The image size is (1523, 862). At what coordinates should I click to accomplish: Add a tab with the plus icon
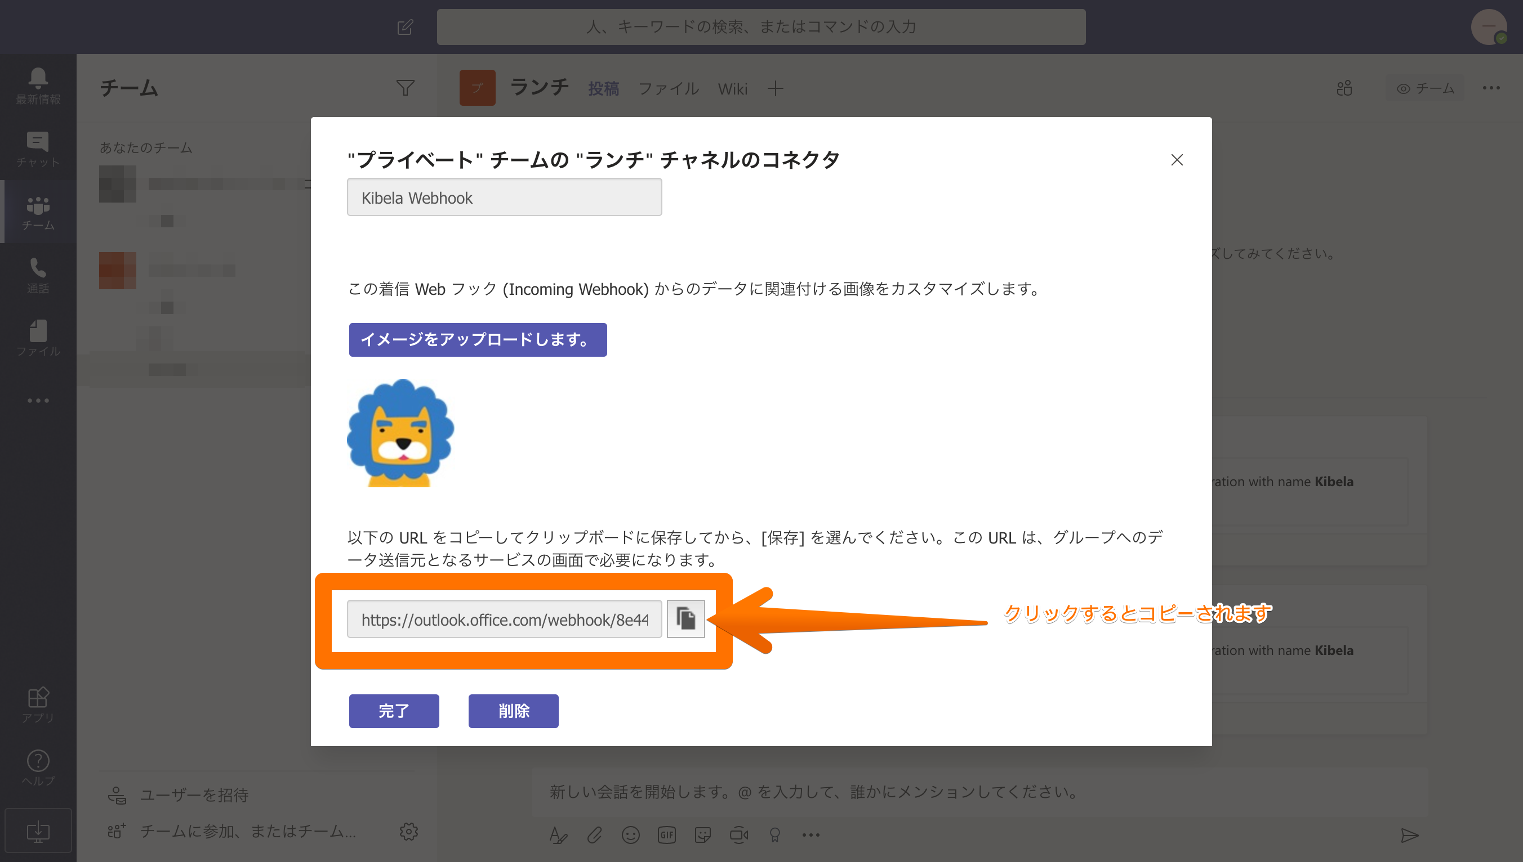774,89
